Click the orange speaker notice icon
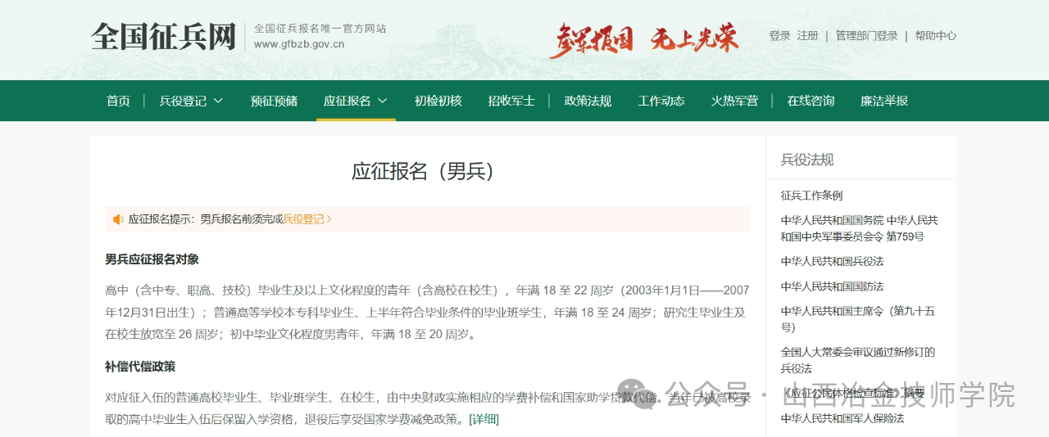 pos(118,219)
